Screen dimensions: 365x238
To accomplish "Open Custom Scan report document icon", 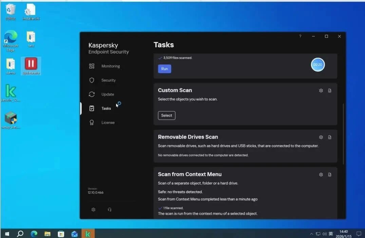I will tap(330, 91).
